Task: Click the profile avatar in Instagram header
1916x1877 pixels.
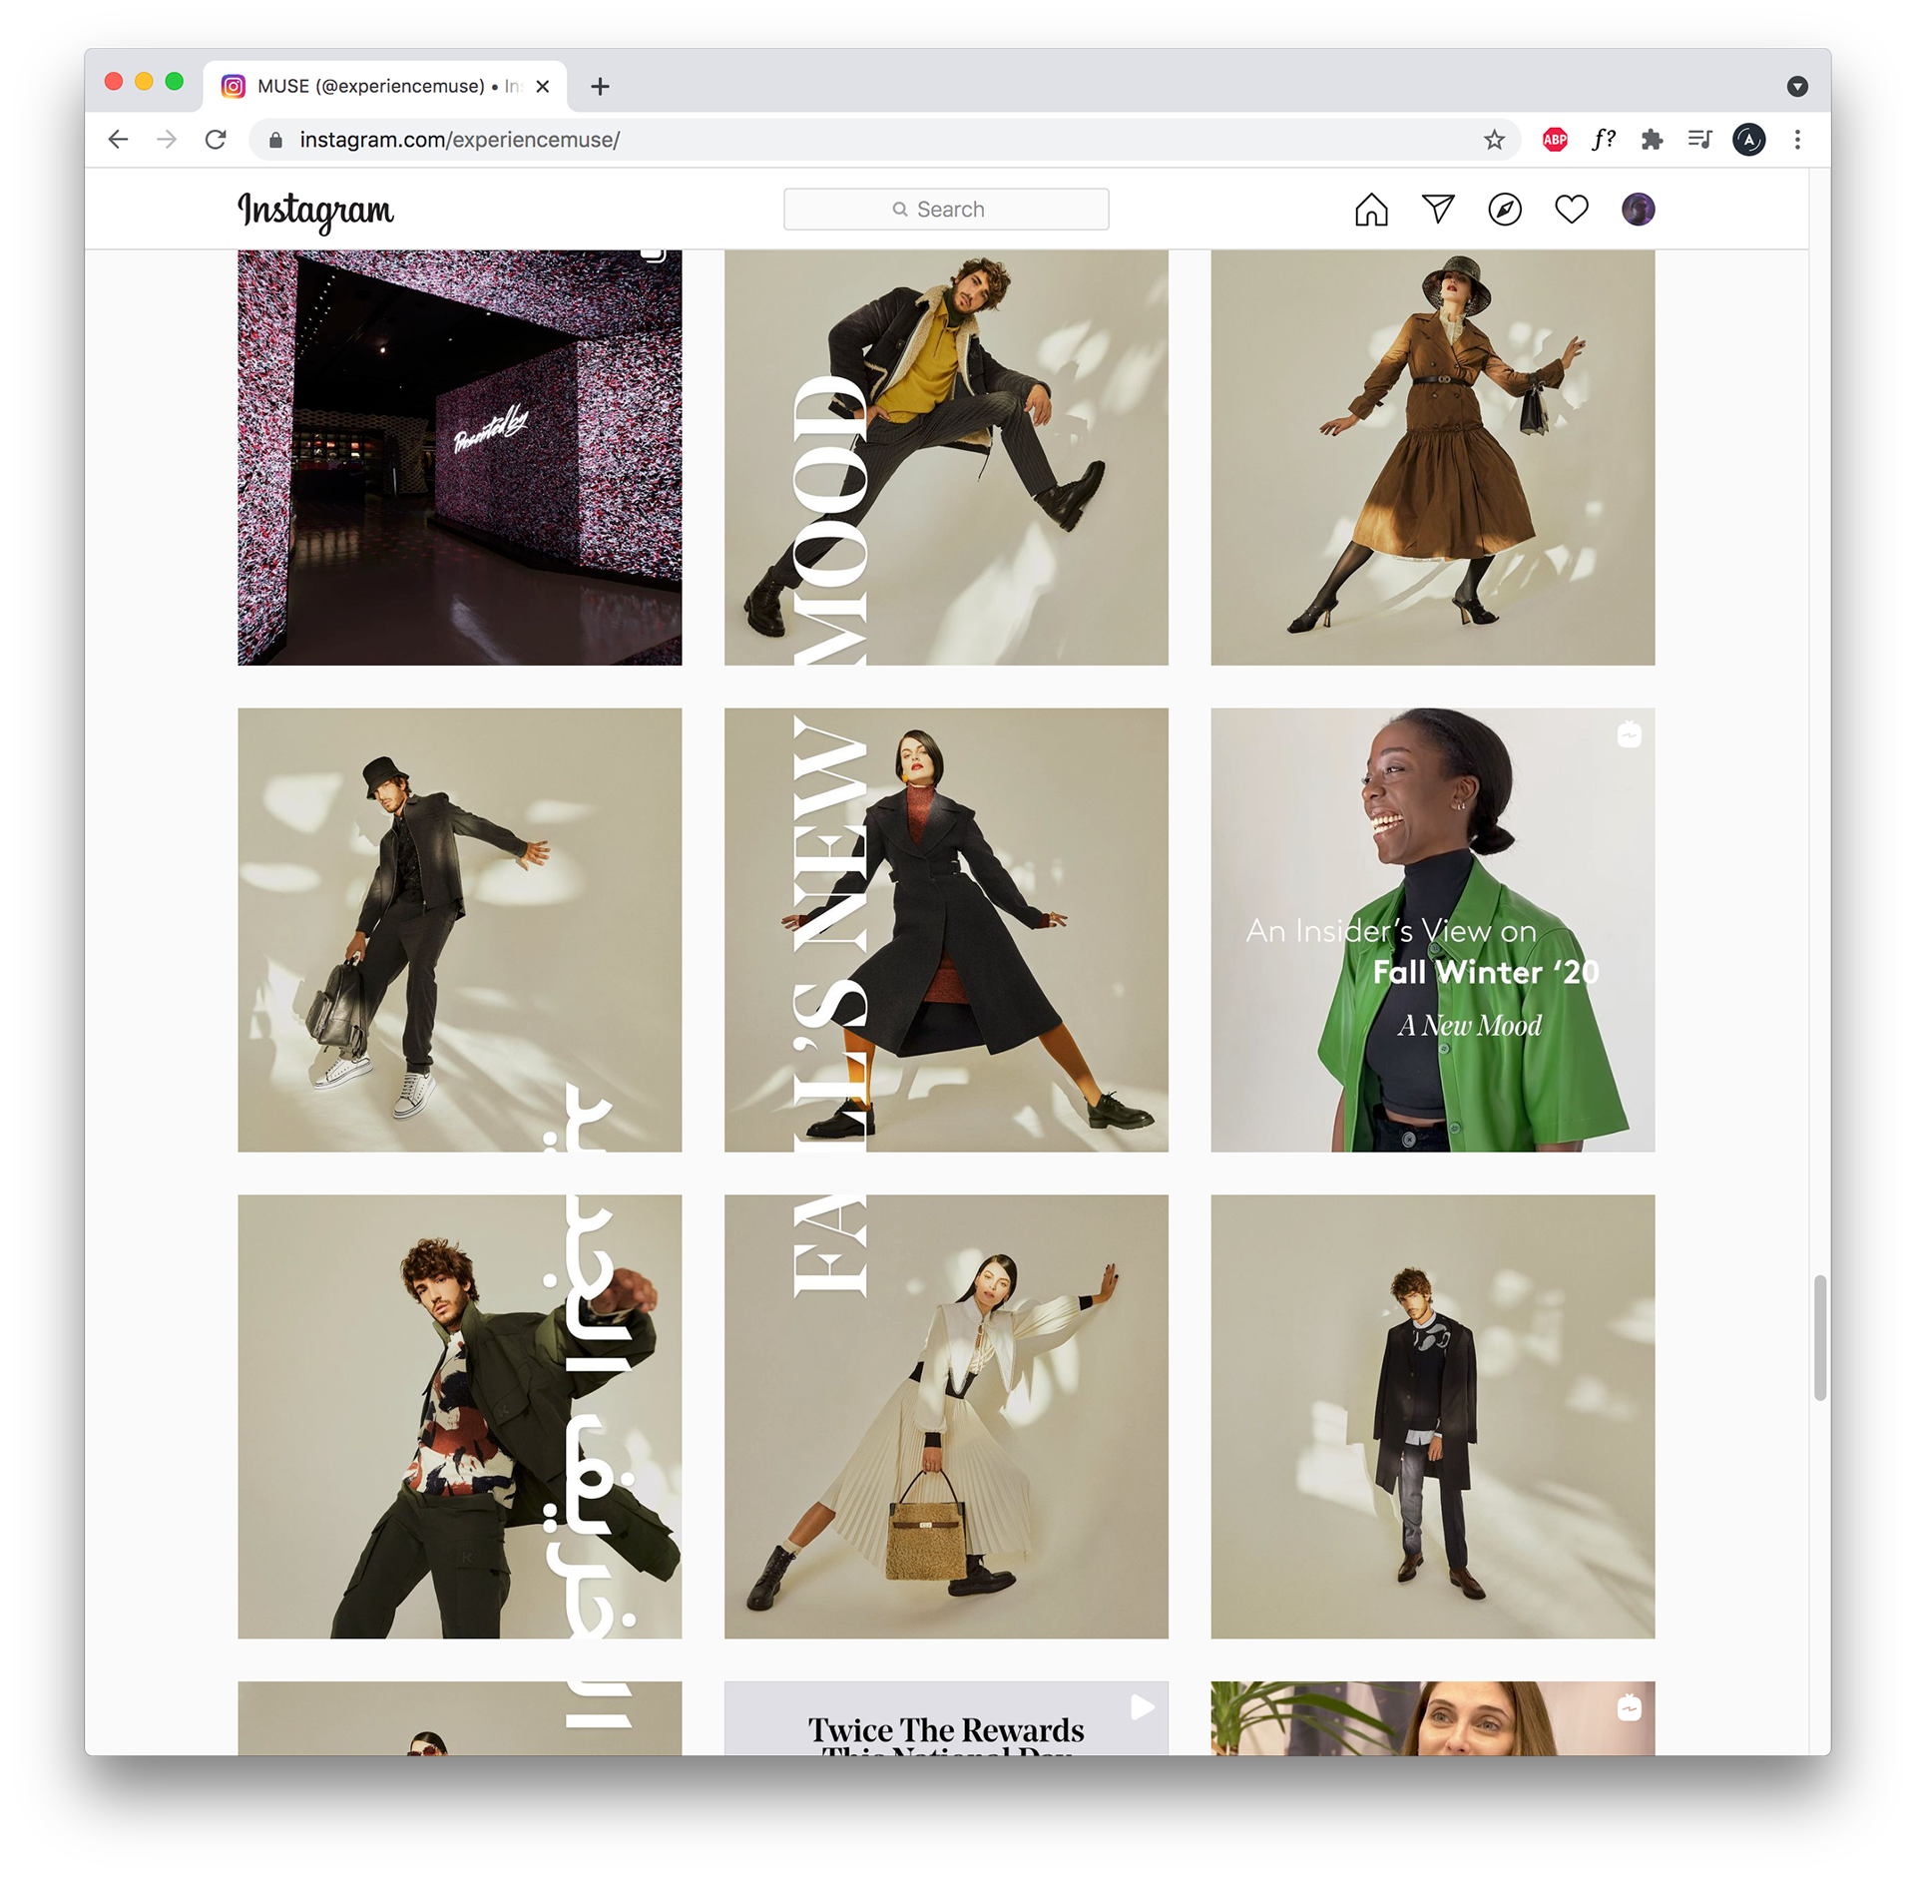Action: 1638,210
